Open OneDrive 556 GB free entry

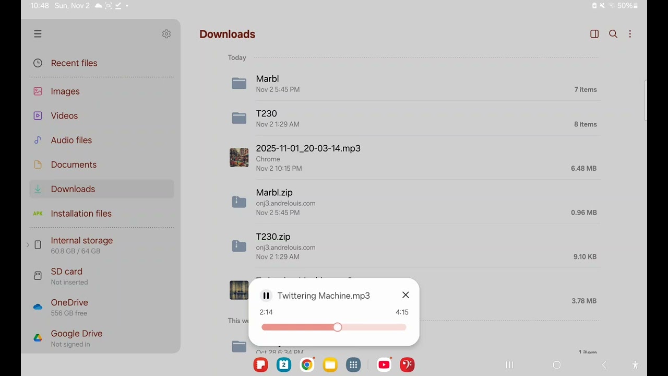(x=102, y=307)
